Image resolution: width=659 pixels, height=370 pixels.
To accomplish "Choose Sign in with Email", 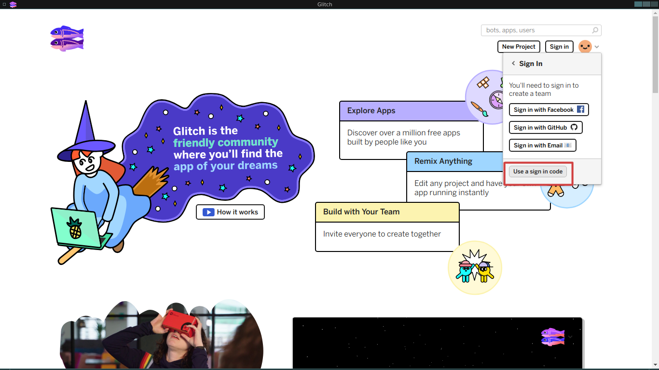I will click(x=543, y=145).
